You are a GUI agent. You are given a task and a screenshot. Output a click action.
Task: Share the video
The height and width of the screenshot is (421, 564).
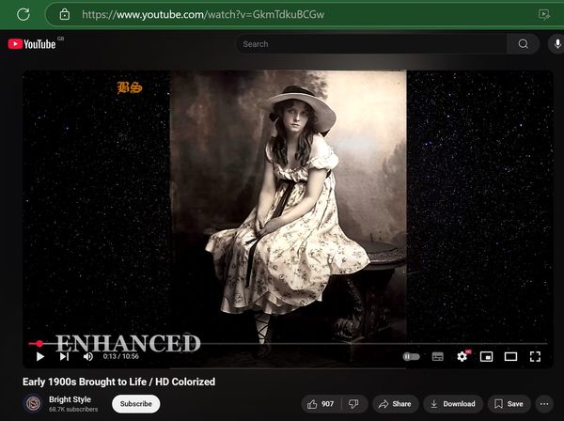click(x=395, y=404)
